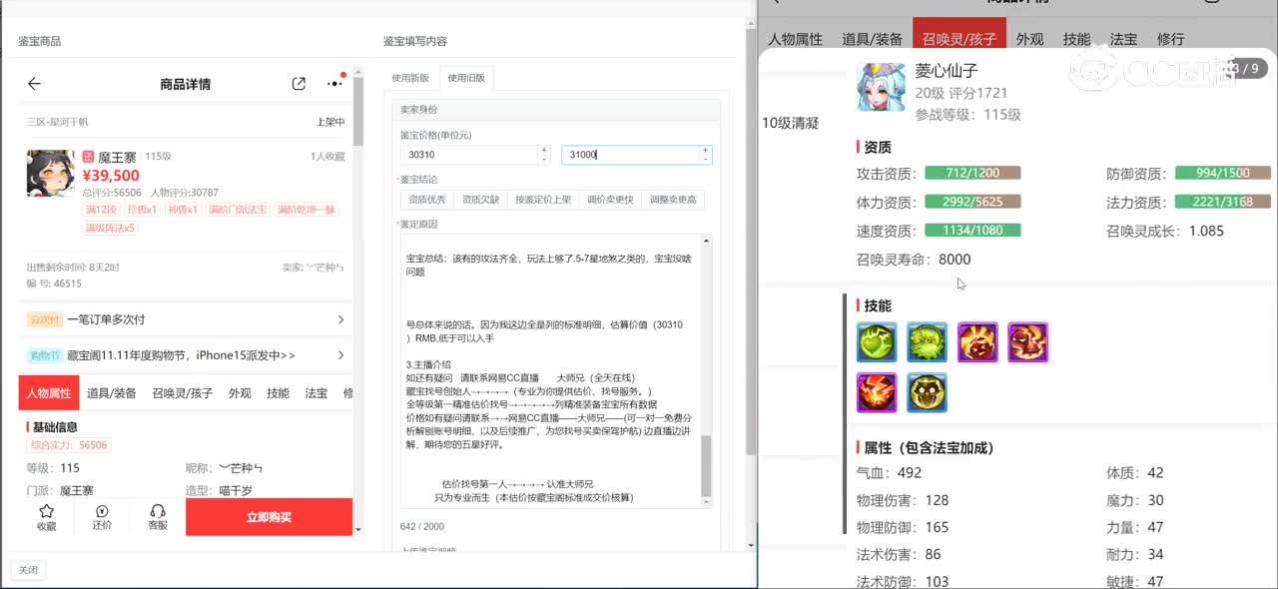Expand the 一笔订单多次付 installment row
The width and height of the screenshot is (1278, 589).
186,319
